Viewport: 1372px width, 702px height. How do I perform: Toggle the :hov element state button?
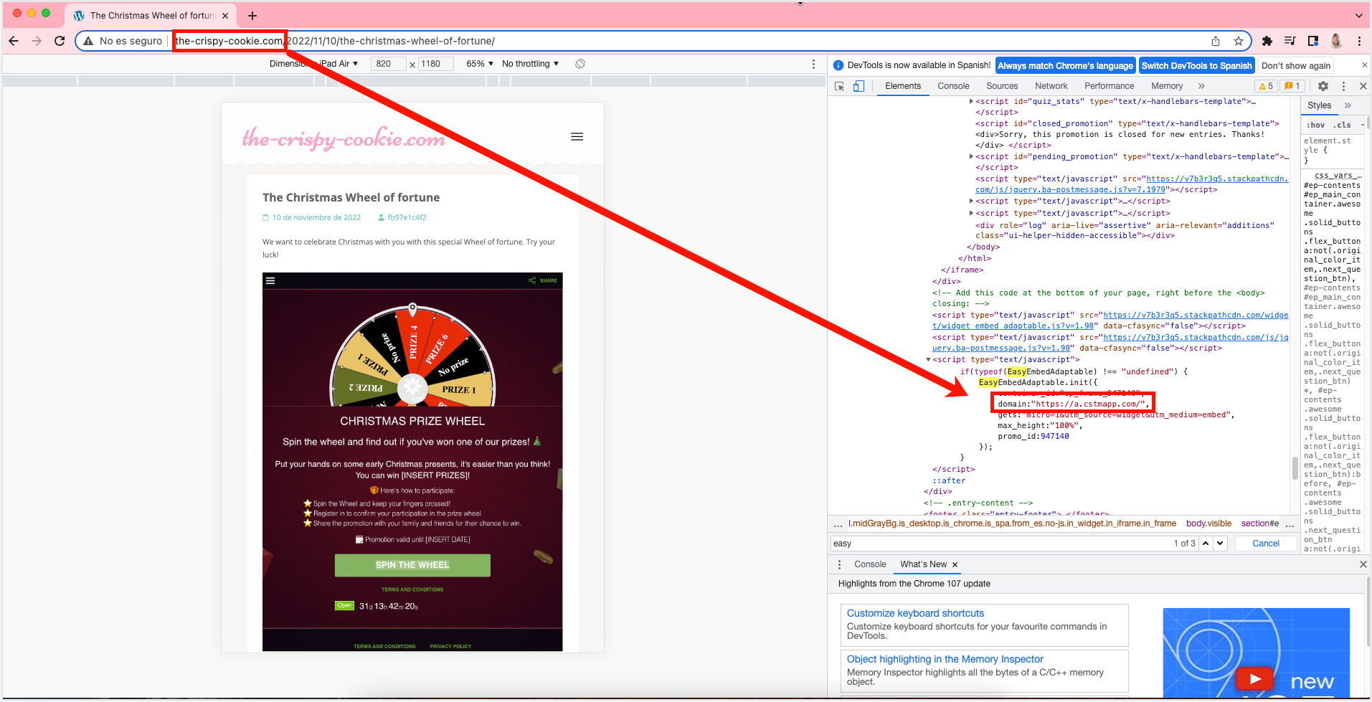[x=1316, y=125]
